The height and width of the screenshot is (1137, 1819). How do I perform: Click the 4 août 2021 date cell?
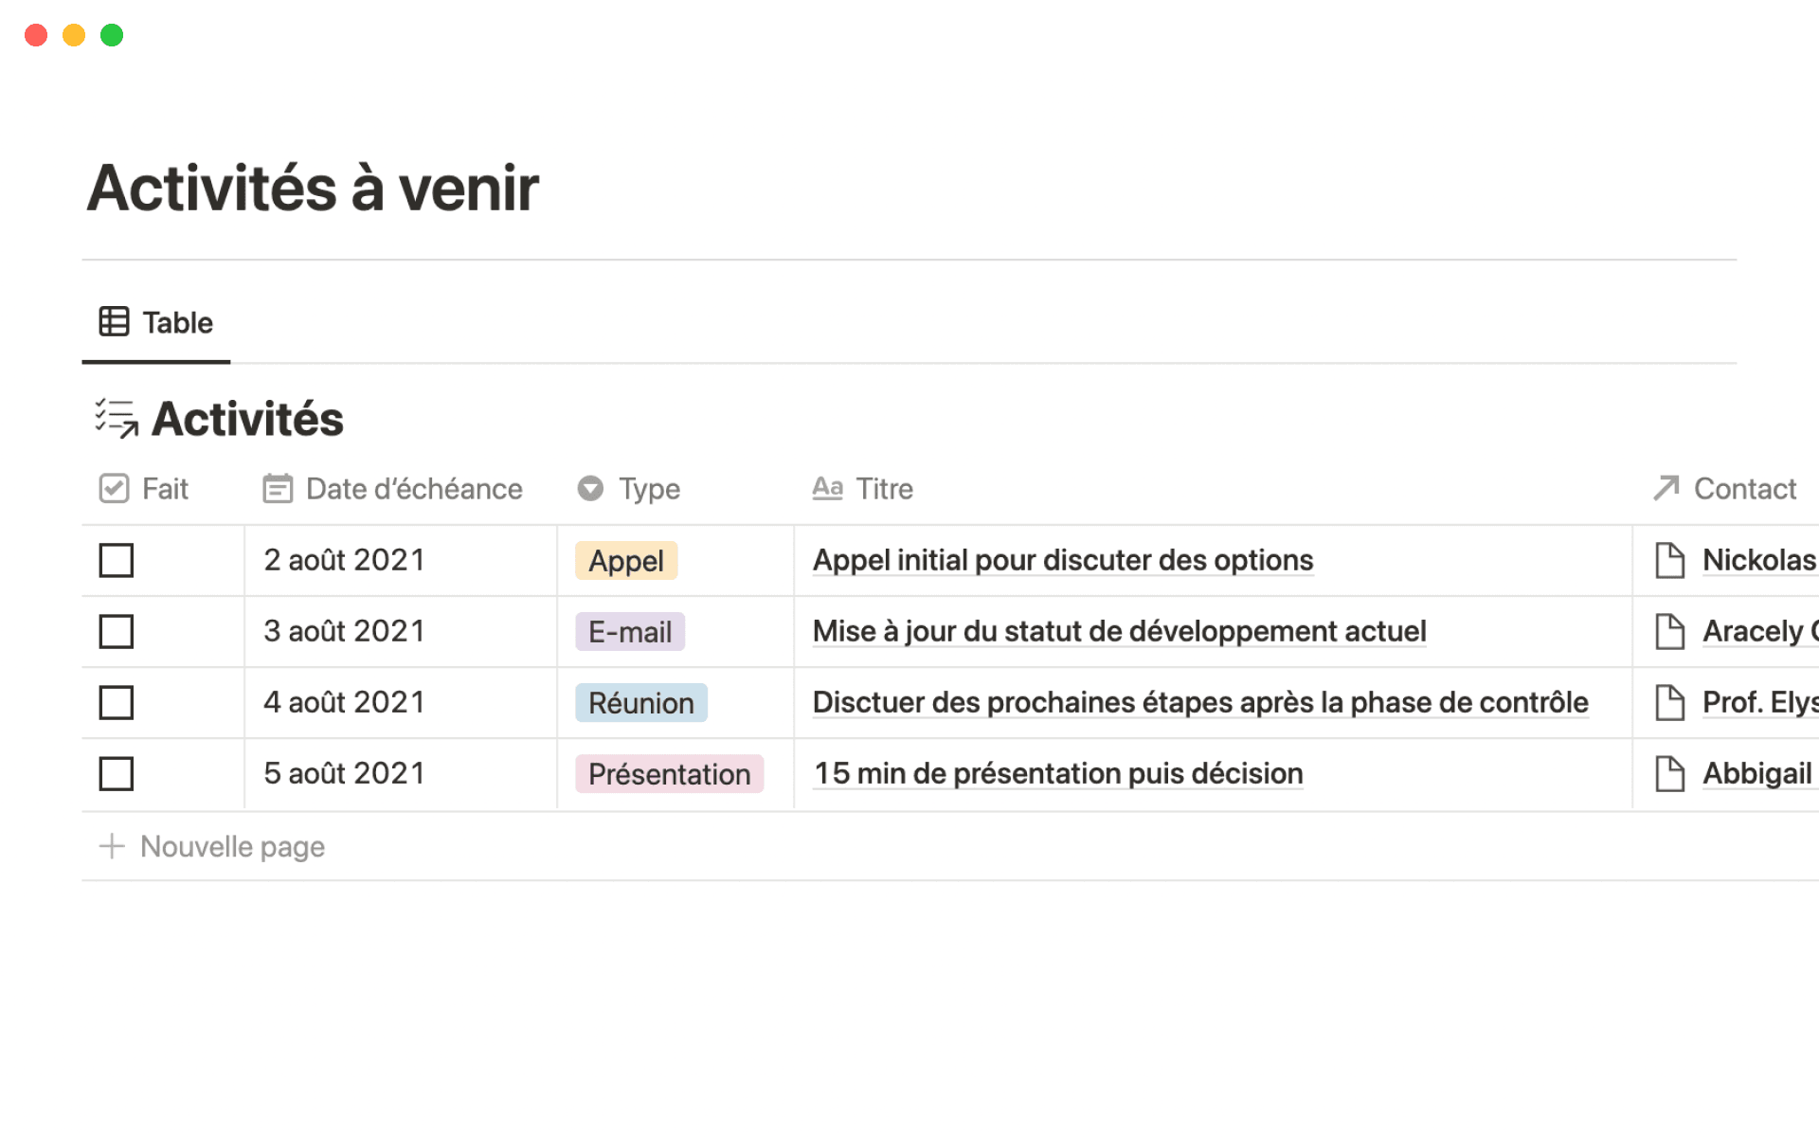pyautogui.click(x=344, y=702)
